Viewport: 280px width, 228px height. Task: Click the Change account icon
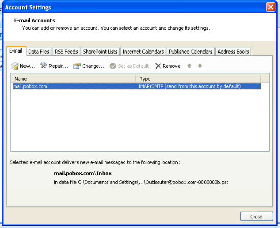pyautogui.click(x=77, y=66)
